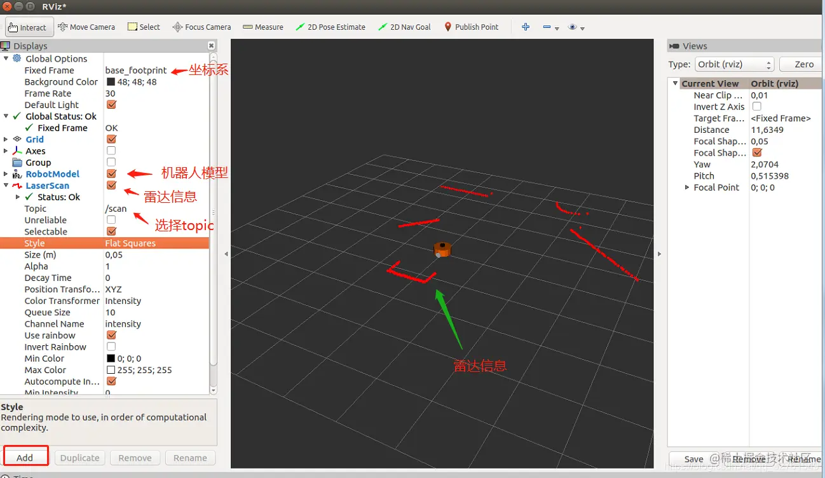The height and width of the screenshot is (478, 825).
Task: Select the Style Flat Squares row
Action: coord(105,243)
